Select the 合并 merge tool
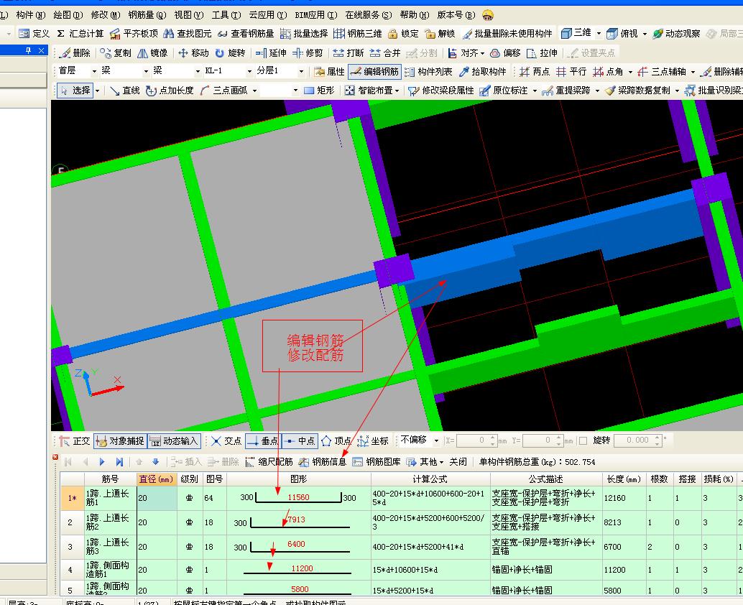Screen dimensions: 743x605 point(384,53)
